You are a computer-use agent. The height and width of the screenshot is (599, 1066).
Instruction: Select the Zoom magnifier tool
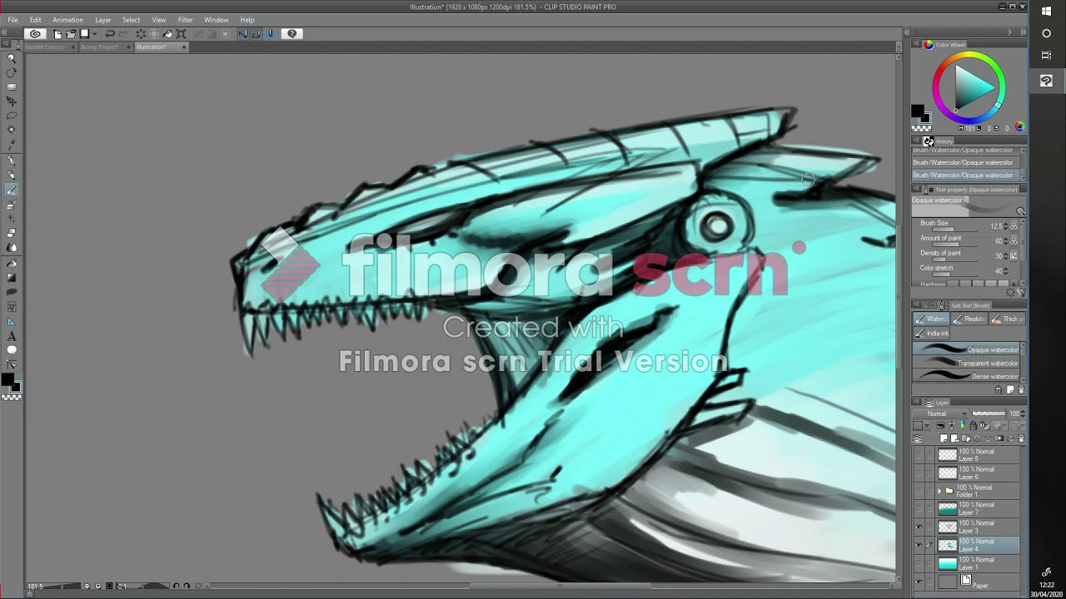[x=12, y=58]
